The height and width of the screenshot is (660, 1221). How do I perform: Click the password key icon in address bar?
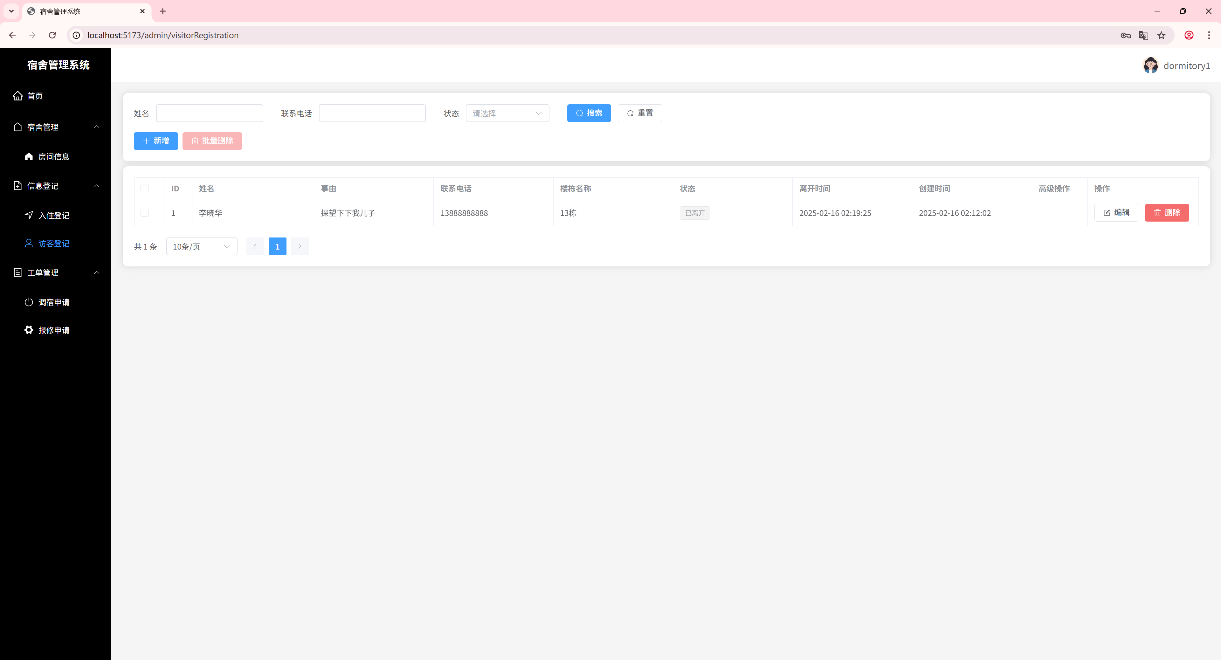pos(1125,35)
